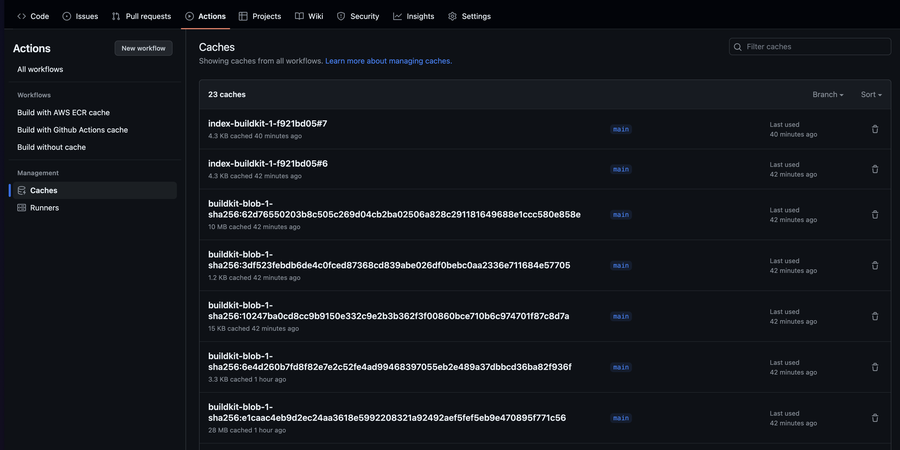Click Learn more about managing caches link
This screenshot has width=900, height=450.
tap(389, 61)
